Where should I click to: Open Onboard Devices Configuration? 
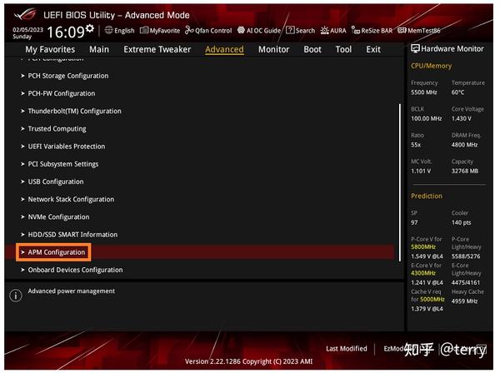[75, 270]
